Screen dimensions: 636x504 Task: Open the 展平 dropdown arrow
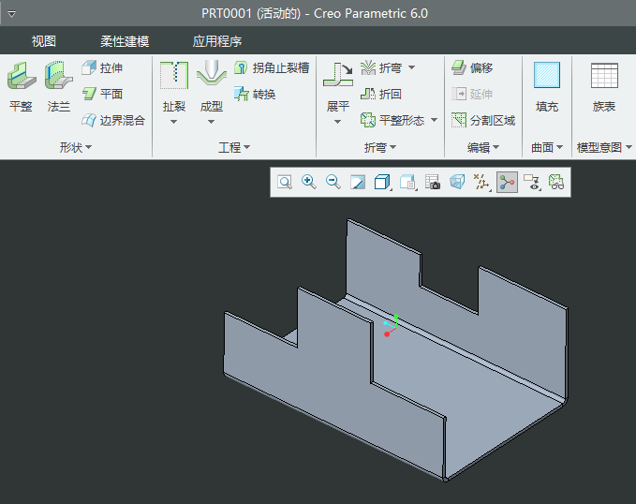[337, 122]
